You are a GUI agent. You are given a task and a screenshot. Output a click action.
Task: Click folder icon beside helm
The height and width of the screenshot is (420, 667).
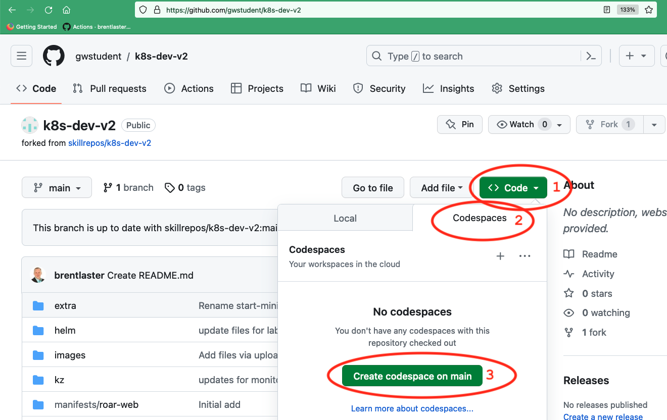click(x=38, y=331)
